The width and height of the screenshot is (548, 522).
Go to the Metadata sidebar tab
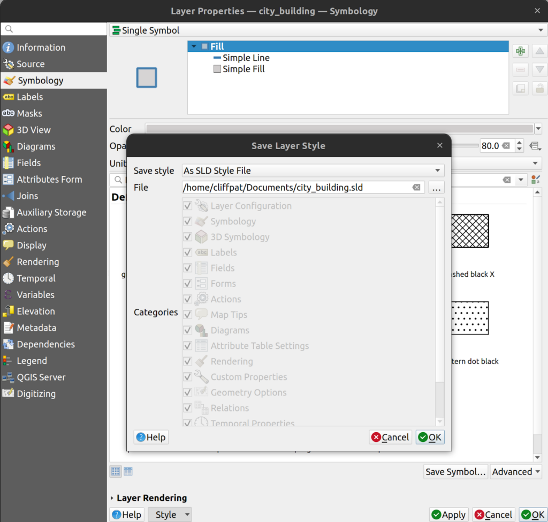pos(36,328)
